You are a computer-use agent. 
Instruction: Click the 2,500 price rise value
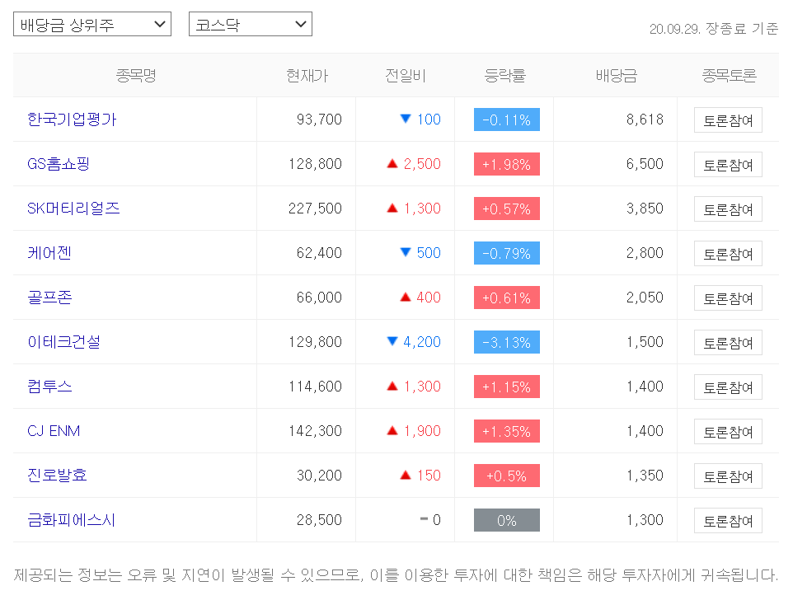(x=422, y=164)
